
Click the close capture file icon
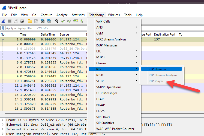pyautogui.click(x=43, y=21)
